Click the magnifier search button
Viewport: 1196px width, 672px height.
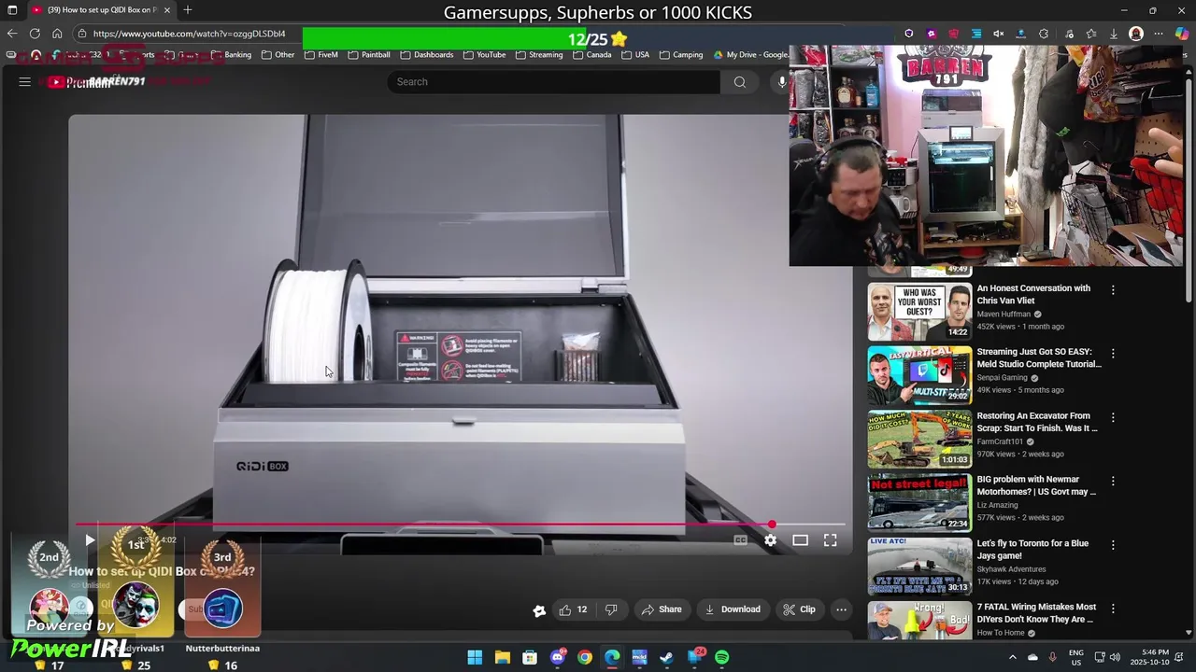(x=739, y=82)
